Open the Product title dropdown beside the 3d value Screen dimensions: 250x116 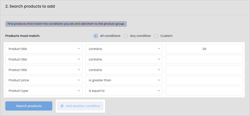point(44,49)
